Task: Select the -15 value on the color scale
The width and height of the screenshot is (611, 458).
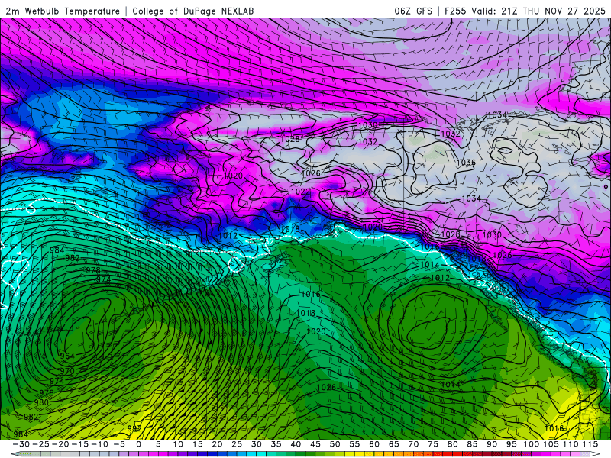Action: (x=80, y=444)
